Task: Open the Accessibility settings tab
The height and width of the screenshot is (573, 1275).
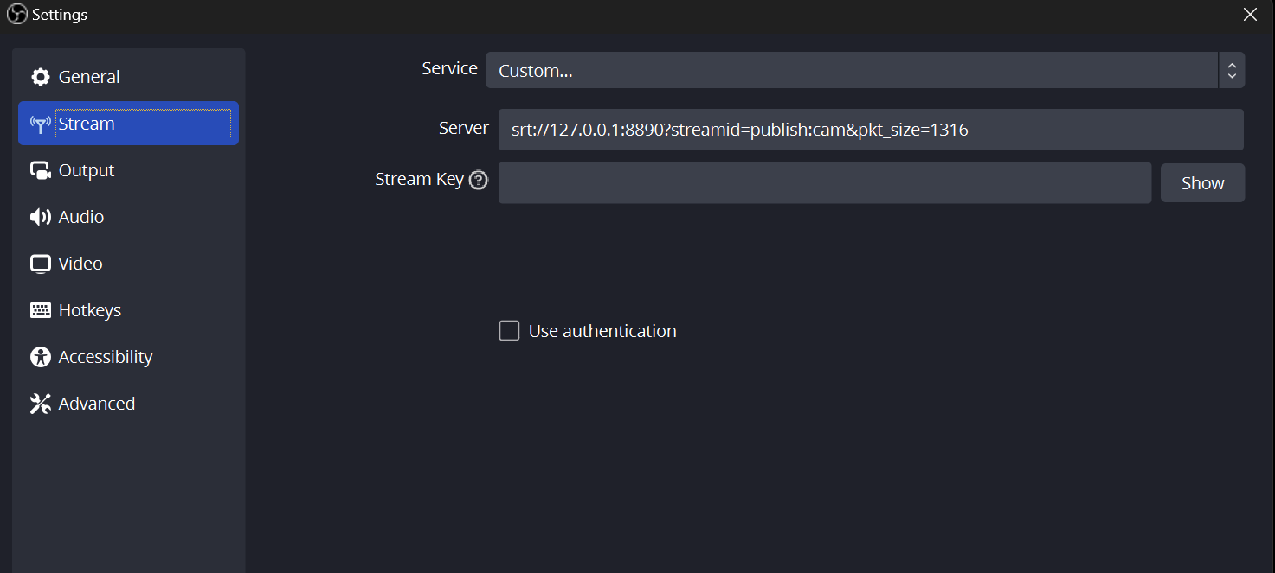Action: [128, 357]
